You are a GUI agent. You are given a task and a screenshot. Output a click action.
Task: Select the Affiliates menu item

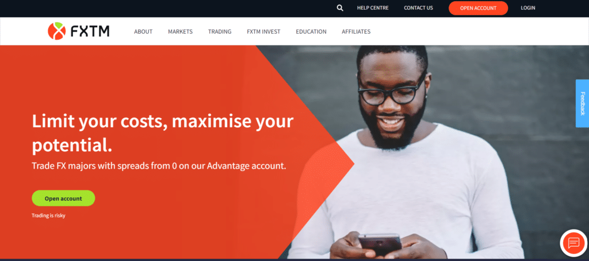click(x=356, y=32)
